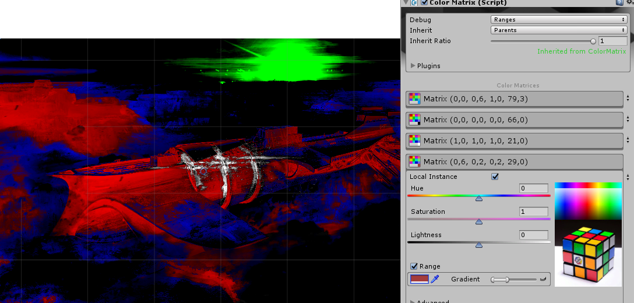Toggle the Range checkbox off

pos(414,266)
